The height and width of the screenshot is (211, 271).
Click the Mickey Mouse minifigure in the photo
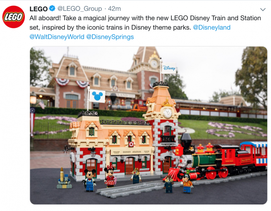(89, 180)
